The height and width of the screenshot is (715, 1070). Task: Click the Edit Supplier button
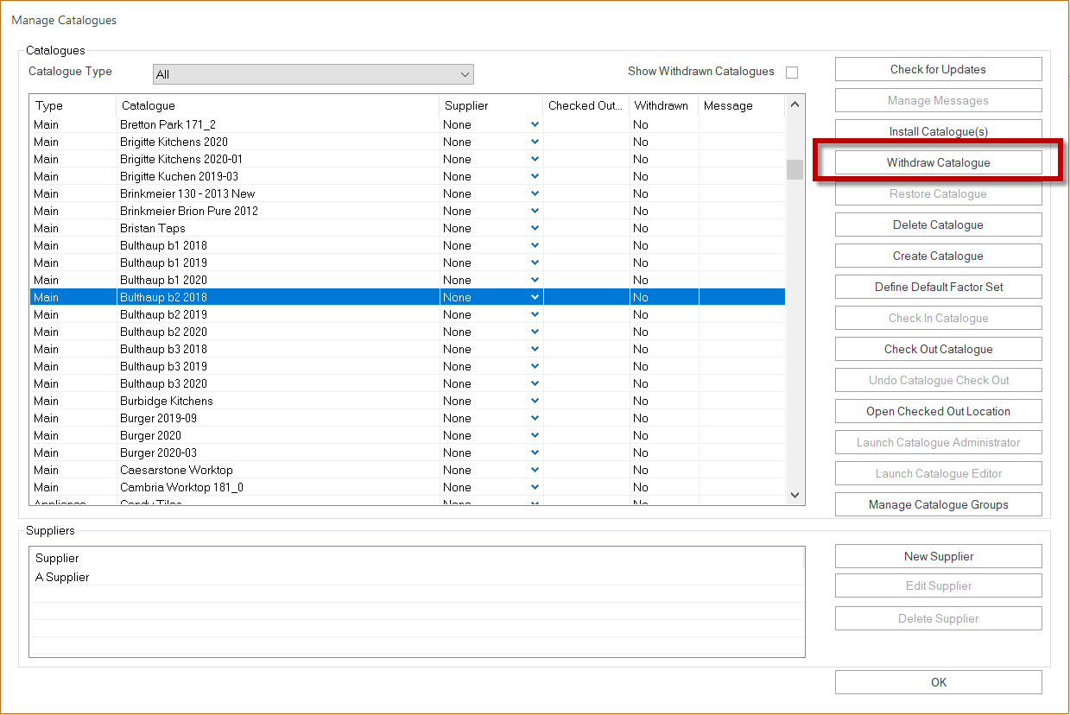pyautogui.click(x=938, y=585)
